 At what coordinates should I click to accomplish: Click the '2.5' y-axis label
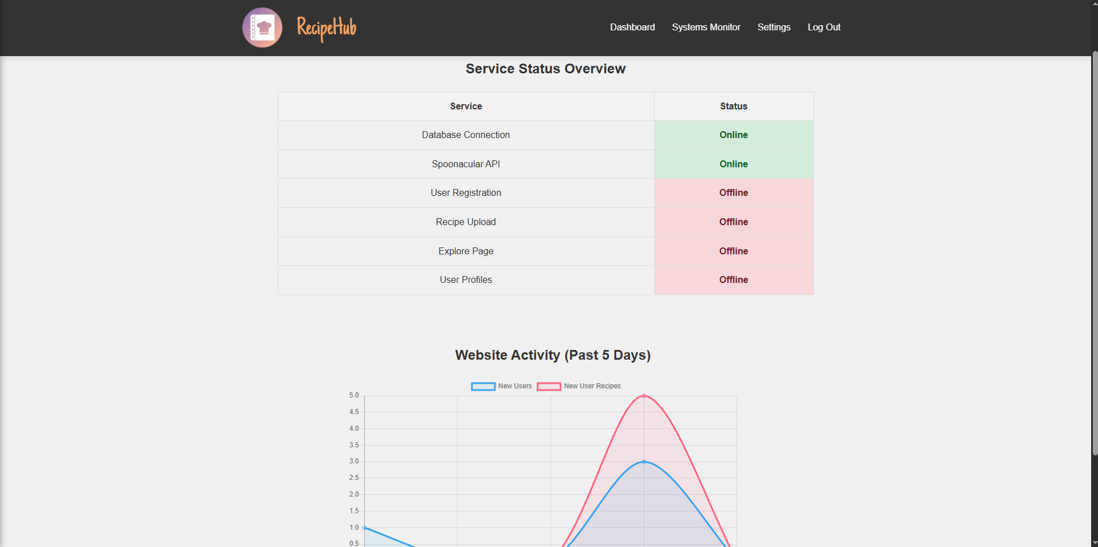pyautogui.click(x=354, y=478)
